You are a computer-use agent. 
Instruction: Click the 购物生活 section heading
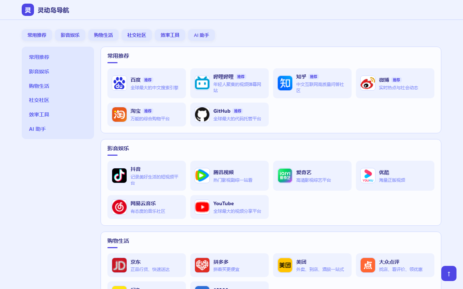tap(118, 241)
